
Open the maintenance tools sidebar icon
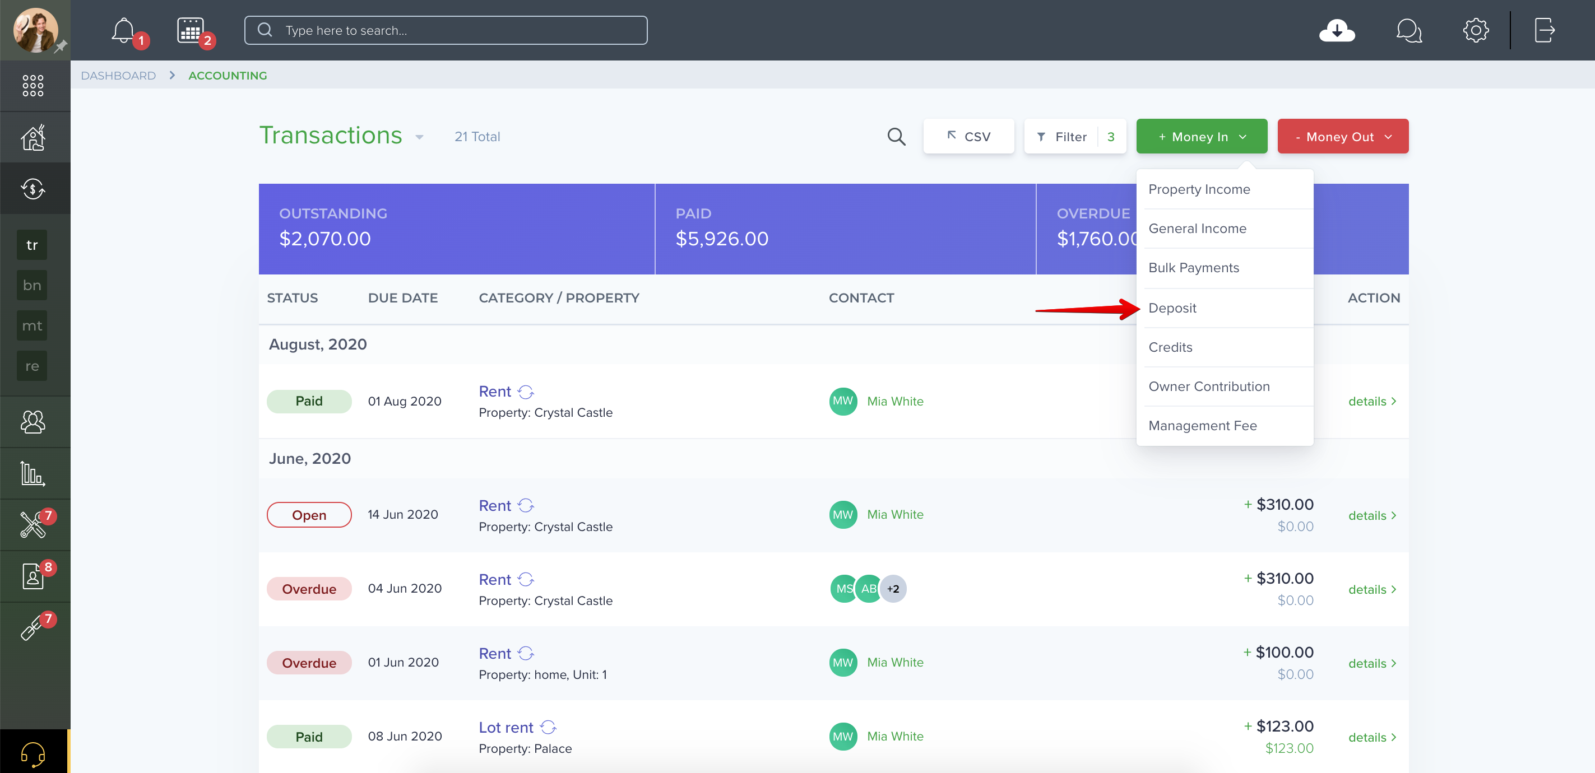[33, 525]
